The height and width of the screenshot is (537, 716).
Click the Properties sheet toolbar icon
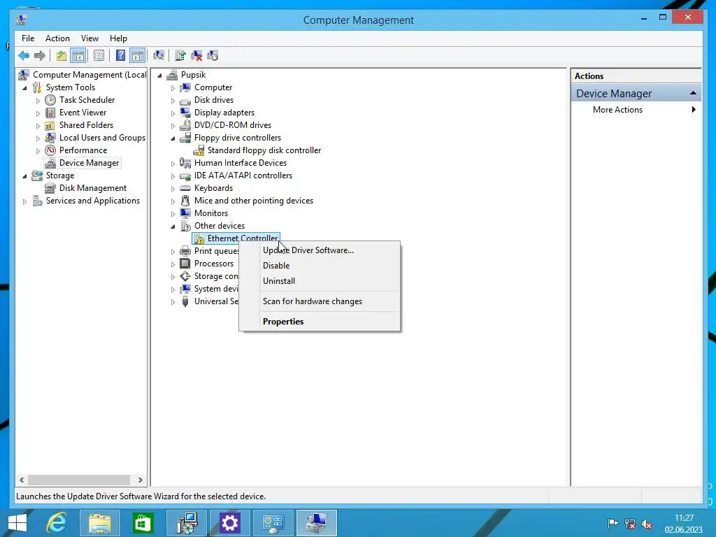pyautogui.click(x=99, y=56)
